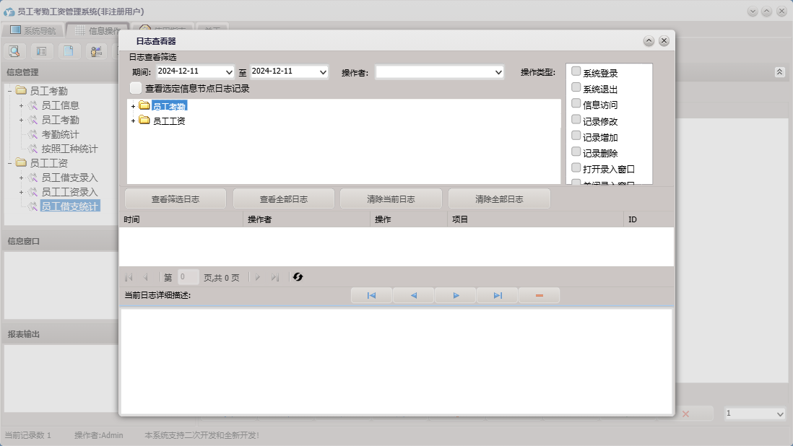The height and width of the screenshot is (446, 793).
Task: Click the 操作者 column header
Action: [x=306, y=219]
